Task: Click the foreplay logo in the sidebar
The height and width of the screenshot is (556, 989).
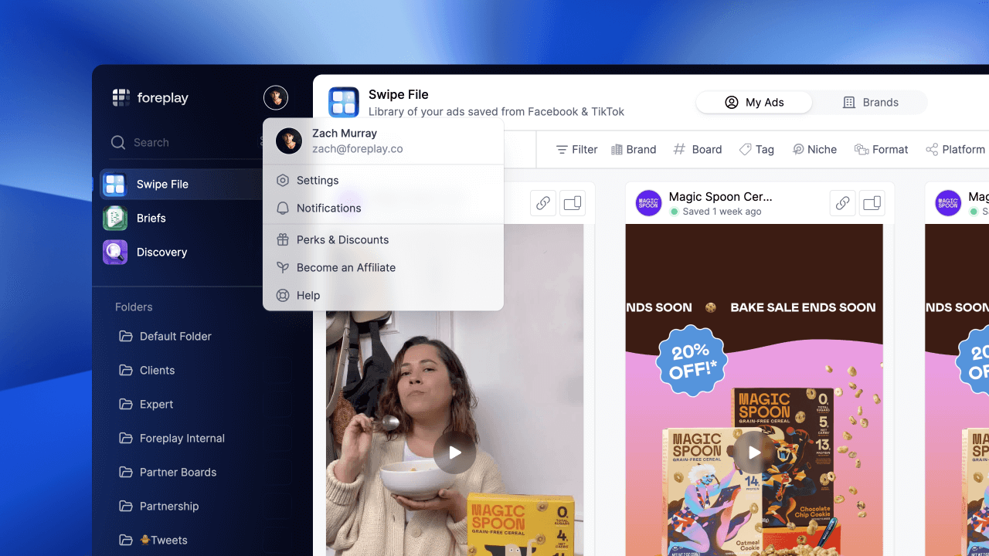Action: [151, 98]
